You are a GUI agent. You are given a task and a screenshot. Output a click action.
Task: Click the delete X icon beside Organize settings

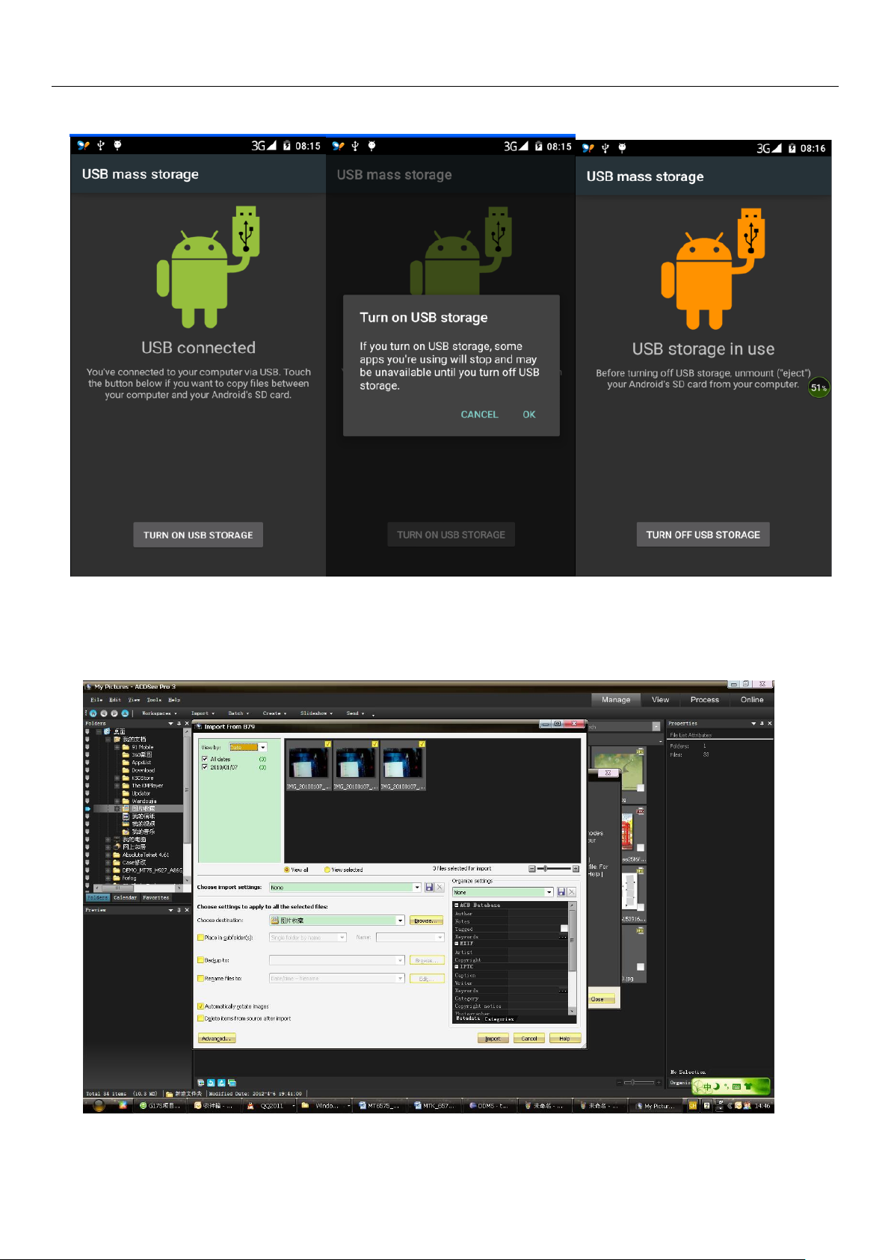coord(572,892)
